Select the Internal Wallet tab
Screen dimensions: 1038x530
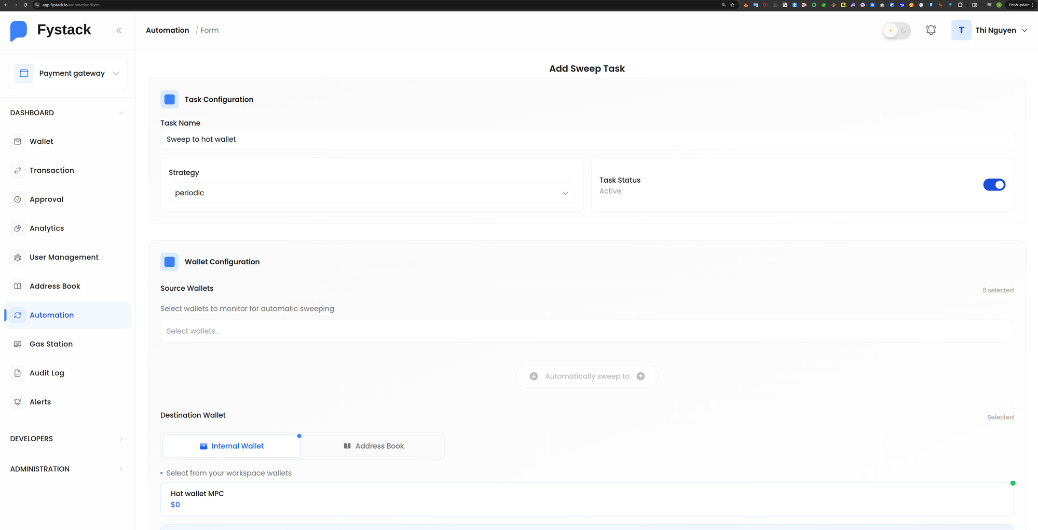coord(231,446)
